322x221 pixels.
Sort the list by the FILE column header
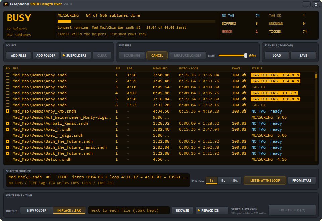(15, 68)
